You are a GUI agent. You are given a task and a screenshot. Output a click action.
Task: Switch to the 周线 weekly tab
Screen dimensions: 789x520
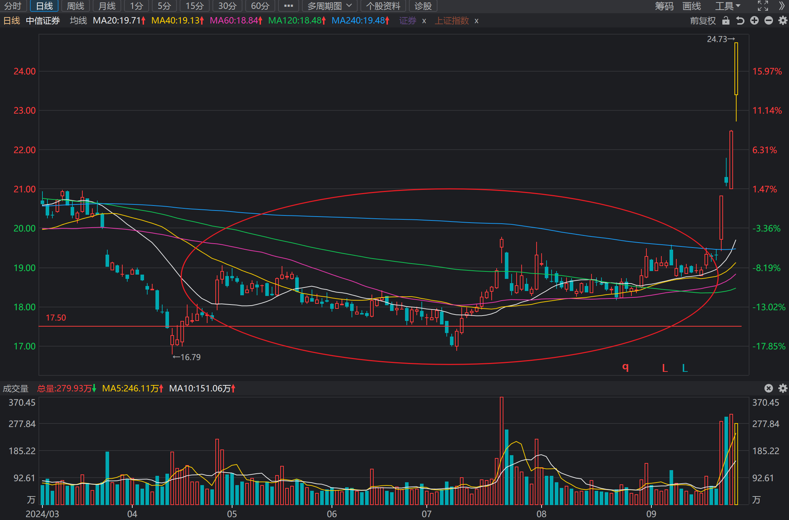pos(75,6)
